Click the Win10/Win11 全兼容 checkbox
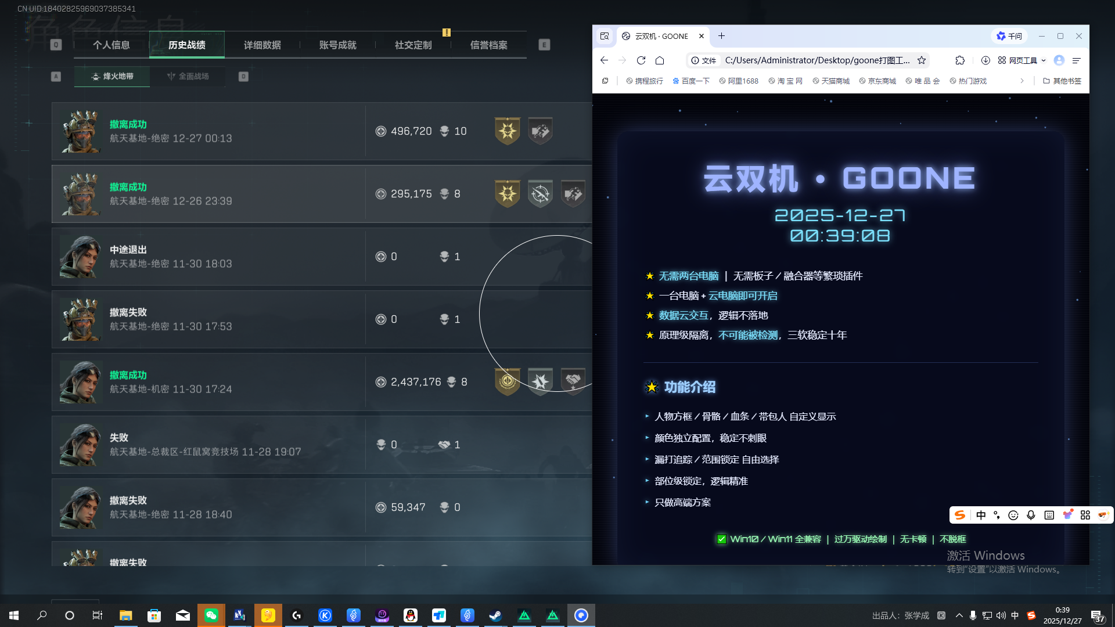The image size is (1115, 627). [x=721, y=539]
